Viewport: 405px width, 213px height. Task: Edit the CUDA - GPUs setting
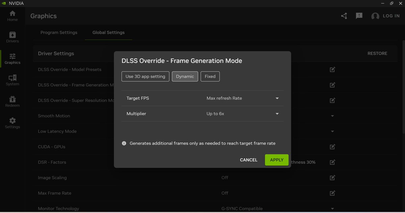[x=332, y=147]
